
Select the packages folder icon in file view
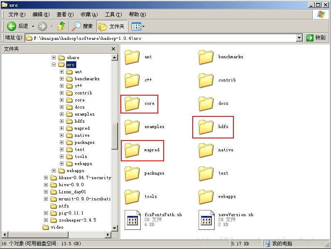132,173
